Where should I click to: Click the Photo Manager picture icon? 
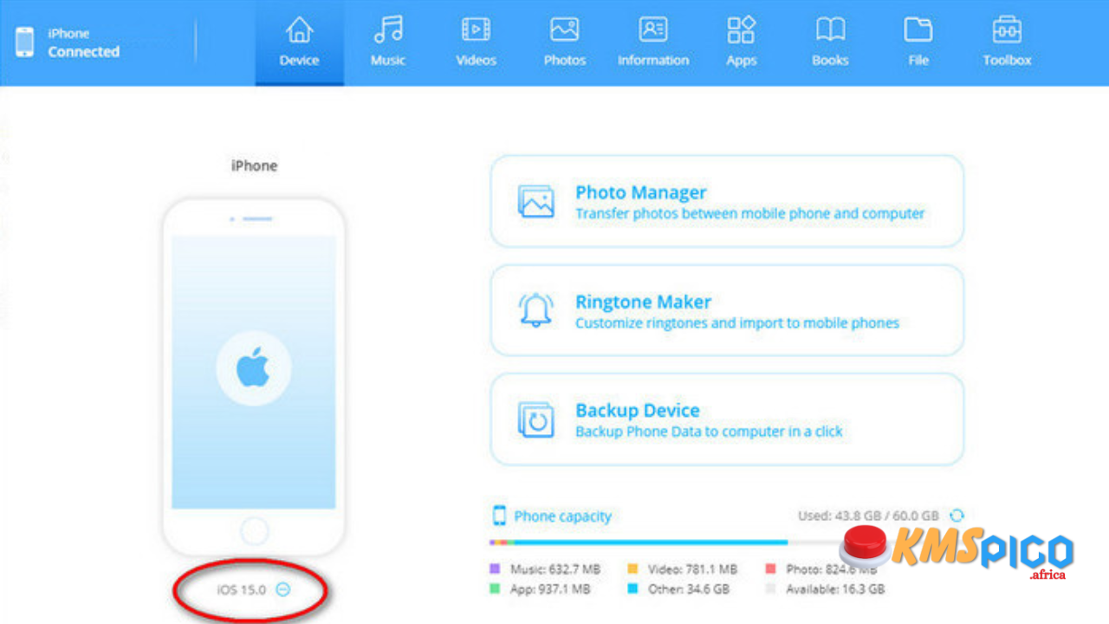click(535, 201)
